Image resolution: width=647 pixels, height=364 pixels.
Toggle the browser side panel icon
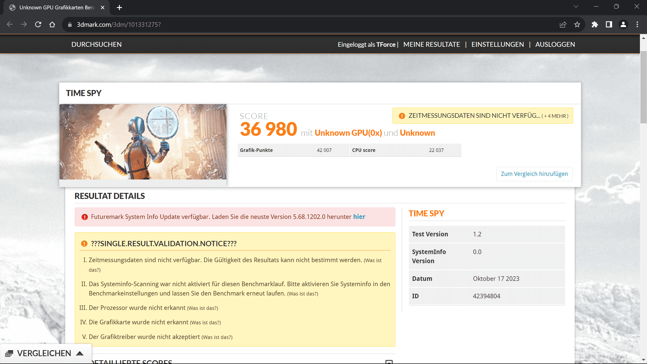[609, 25]
